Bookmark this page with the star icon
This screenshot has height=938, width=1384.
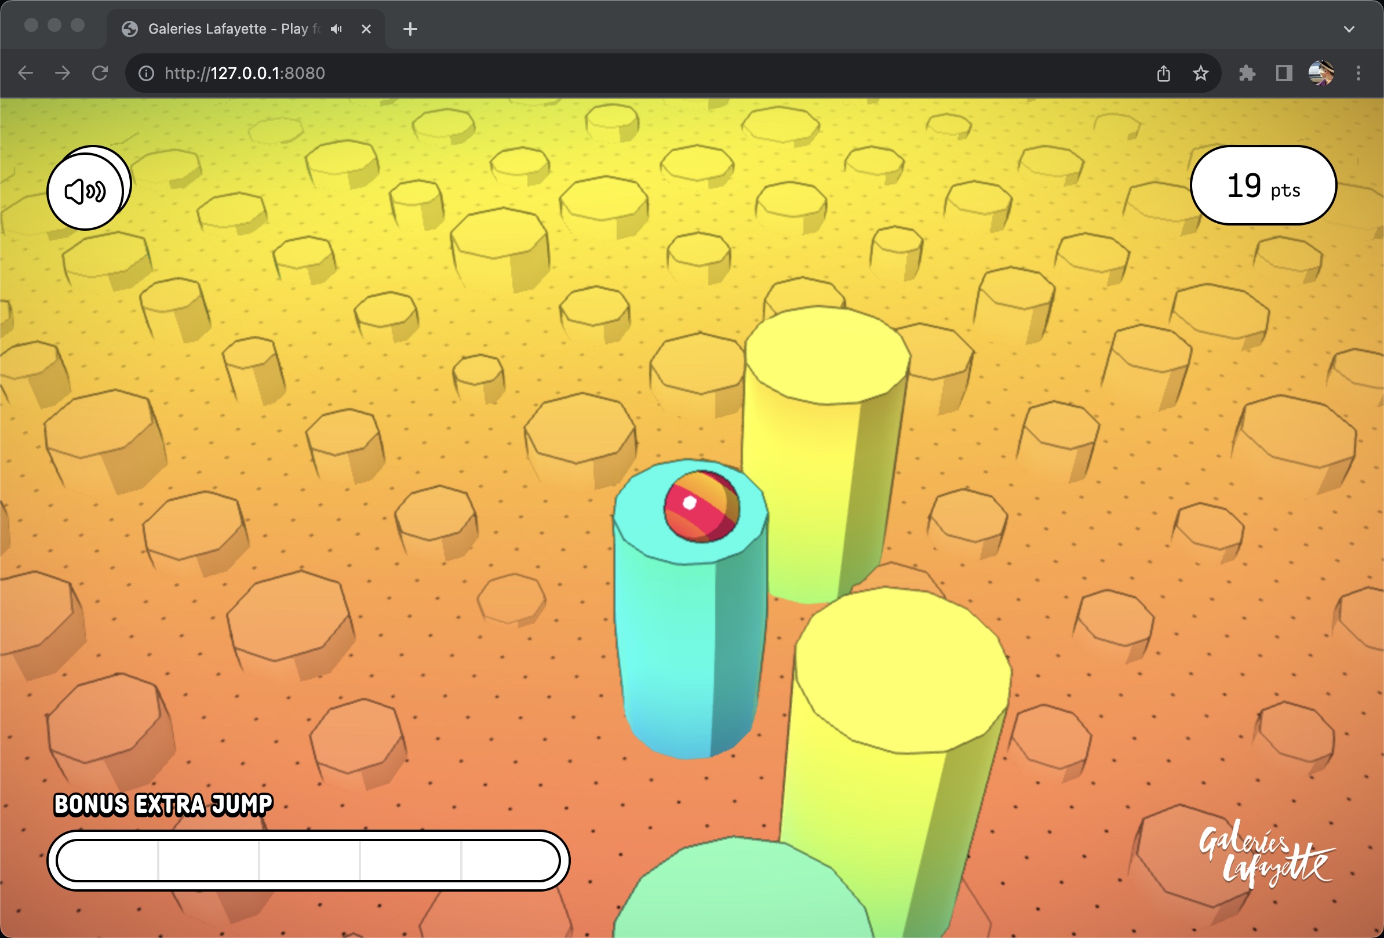(1201, 73)
